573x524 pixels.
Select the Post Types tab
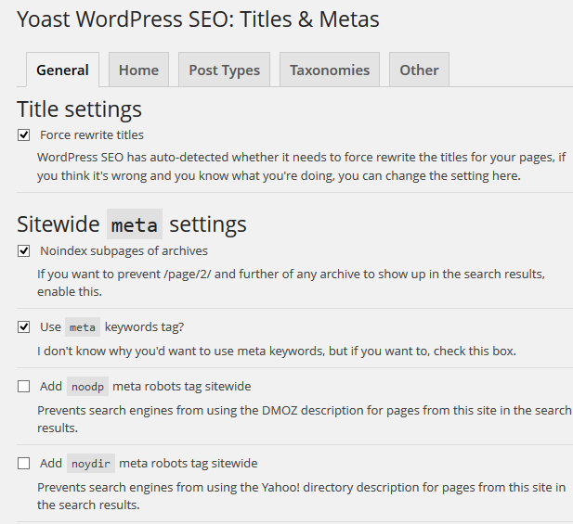pos(224,70)
